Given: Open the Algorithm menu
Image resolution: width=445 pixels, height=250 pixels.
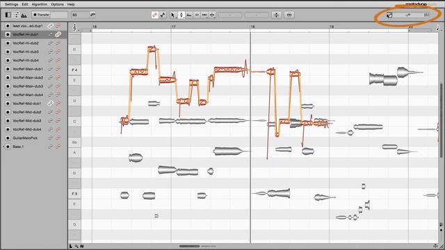Looking at the screenshot, I should (x=40, y=4).
